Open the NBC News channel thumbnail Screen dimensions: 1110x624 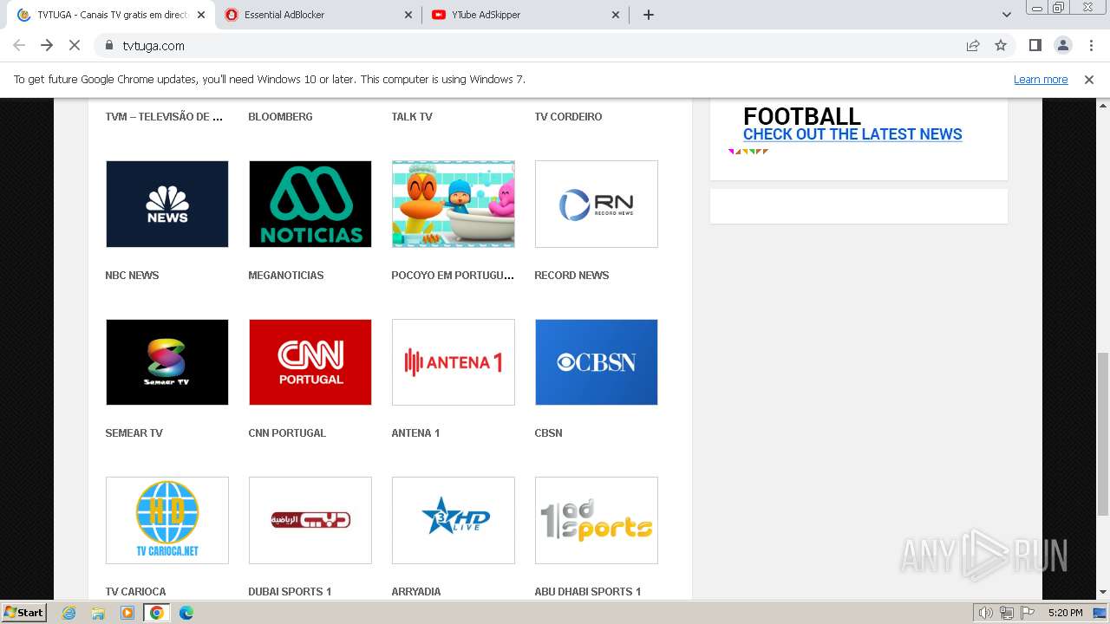click(167, 204)
